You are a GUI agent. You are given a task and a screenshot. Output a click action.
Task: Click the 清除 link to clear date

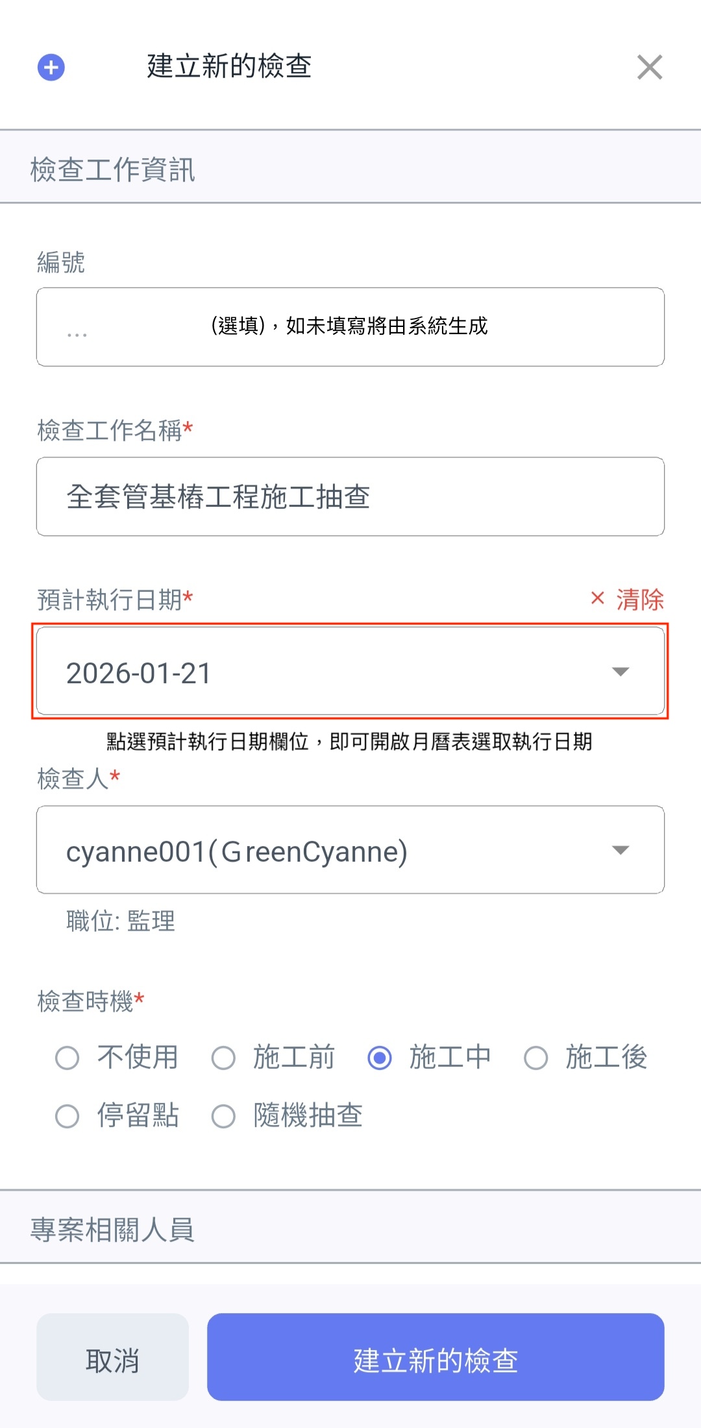(639, 599)
